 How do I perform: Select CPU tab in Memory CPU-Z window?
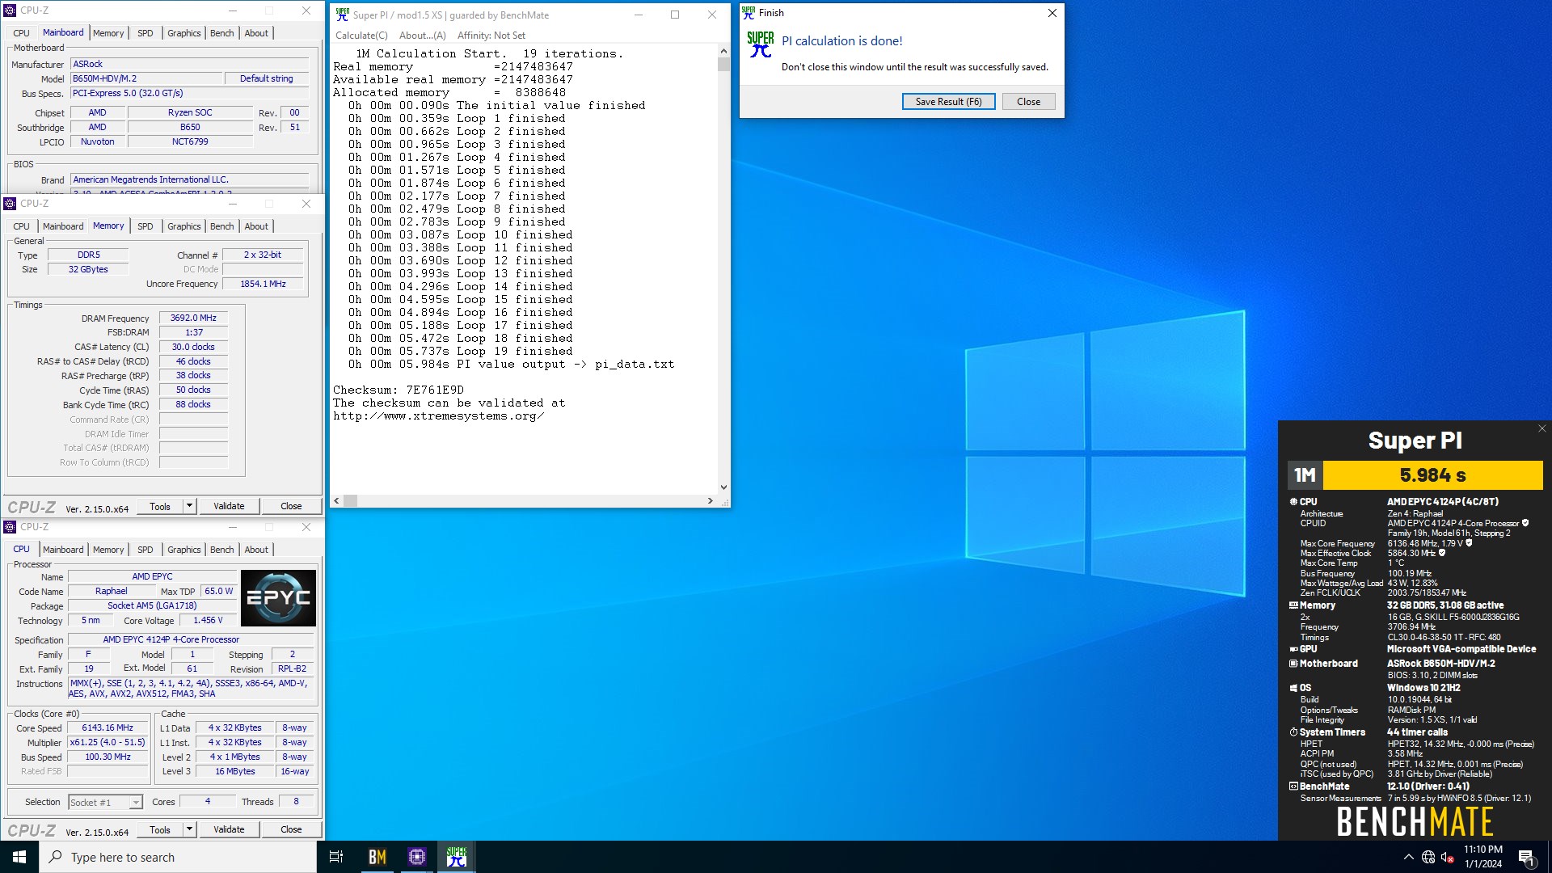[22, 226]
